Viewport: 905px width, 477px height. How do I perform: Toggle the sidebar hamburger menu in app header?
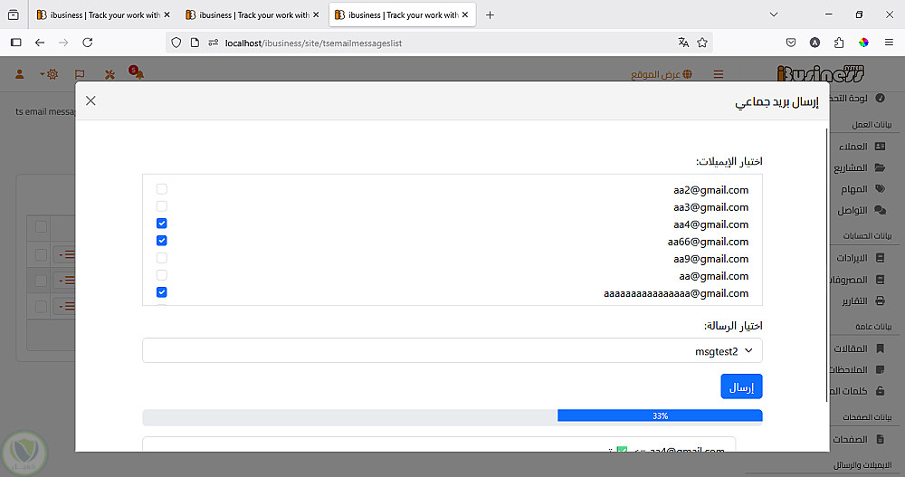(x=719, y=74)
